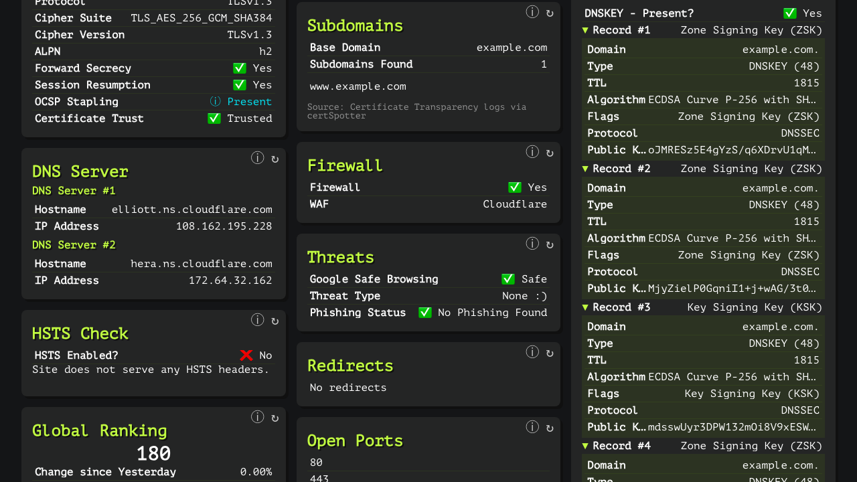Open info for Open Ports card
Screen dimensions: 857x482
coord(532,427)
